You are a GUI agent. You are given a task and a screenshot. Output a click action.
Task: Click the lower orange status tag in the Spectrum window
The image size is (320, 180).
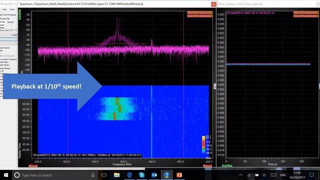pos(199,16)
